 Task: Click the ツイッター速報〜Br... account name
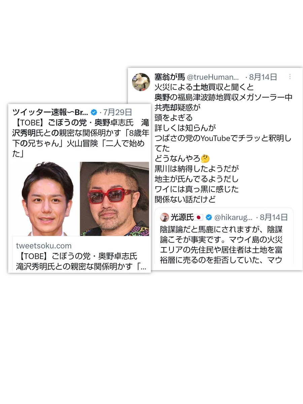coord(50,112)
